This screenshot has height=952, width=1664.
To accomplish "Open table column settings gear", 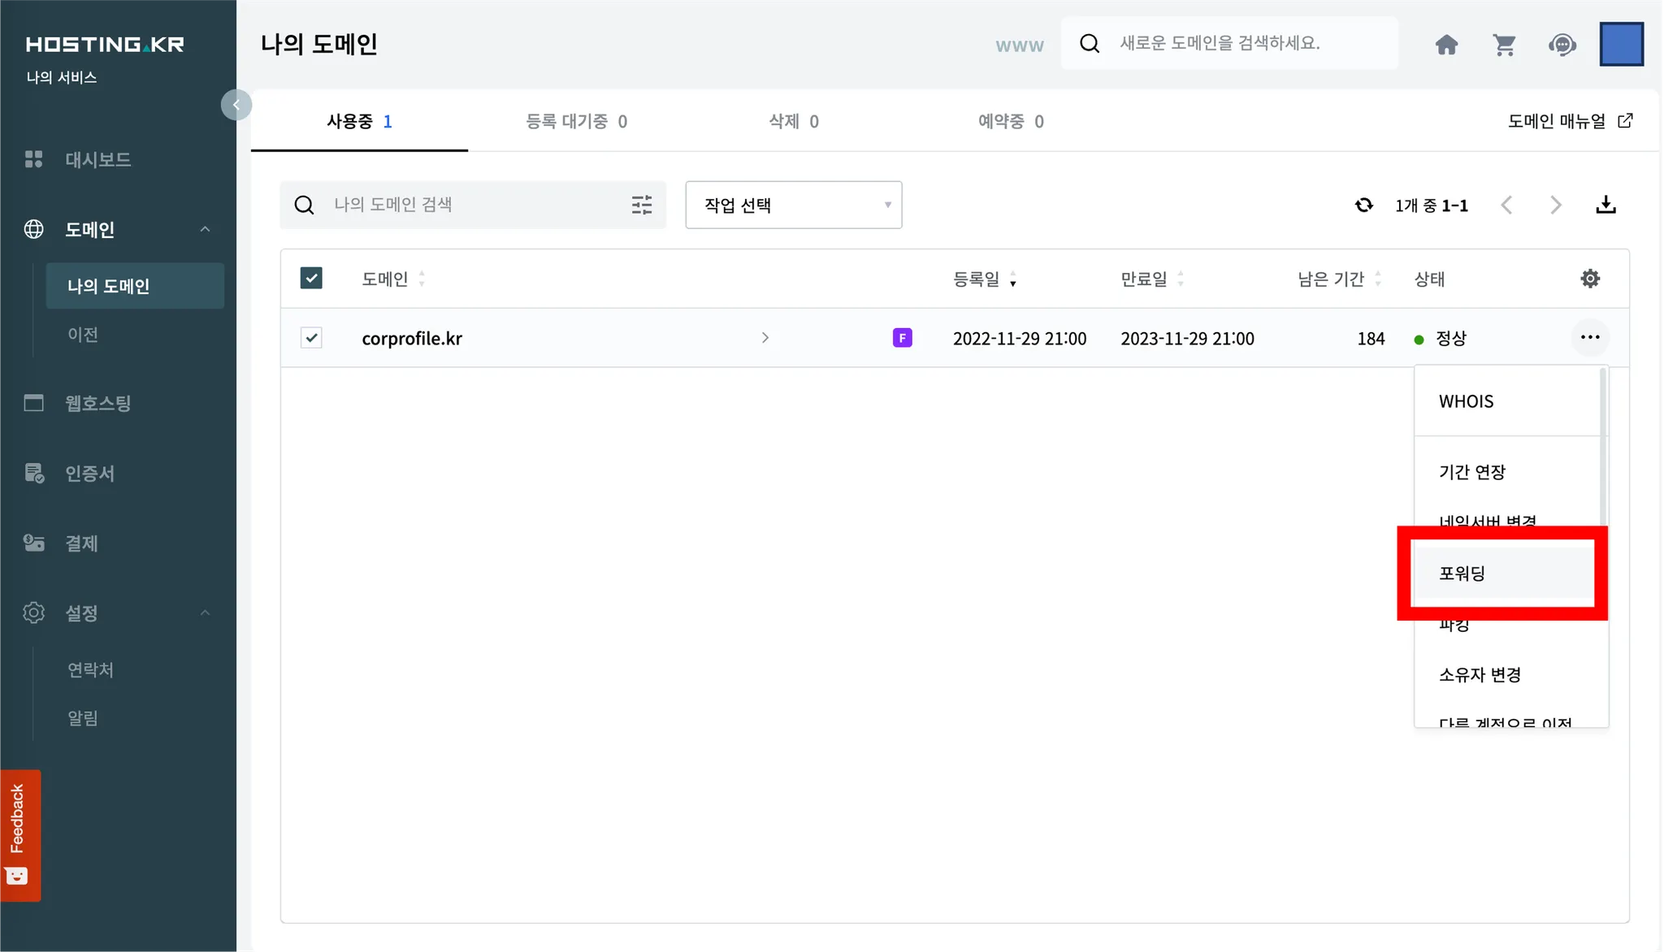I will [x=1590, y=279].
